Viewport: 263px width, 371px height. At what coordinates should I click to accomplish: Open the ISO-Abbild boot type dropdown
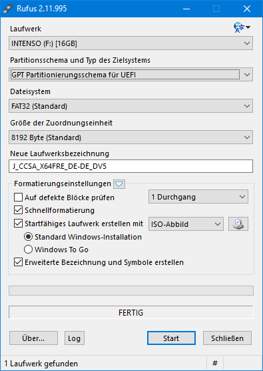coord(186,224)
